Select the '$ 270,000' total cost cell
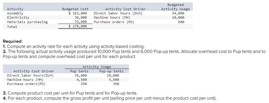269x103 pixels. [x=78, y=26]
